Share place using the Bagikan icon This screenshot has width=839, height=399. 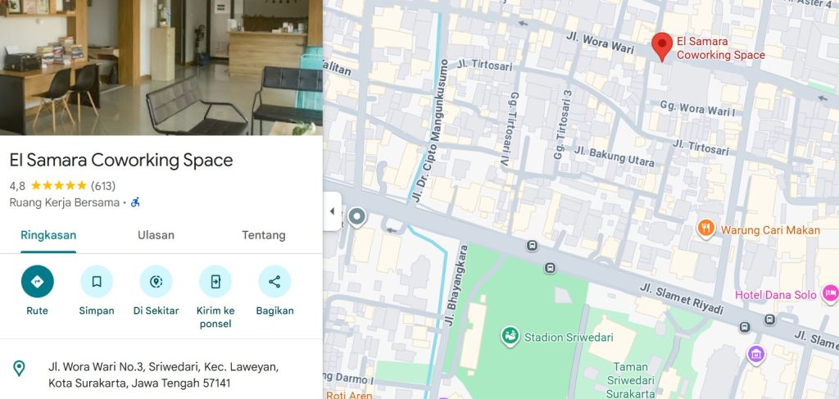(x=274, y=281)
